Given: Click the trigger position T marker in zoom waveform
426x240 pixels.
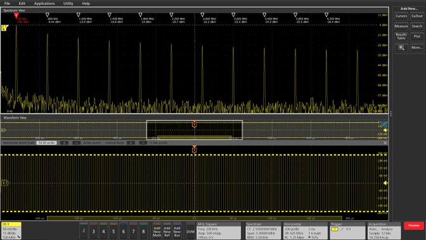Looking at the screenshot, I should coord(194,150).
